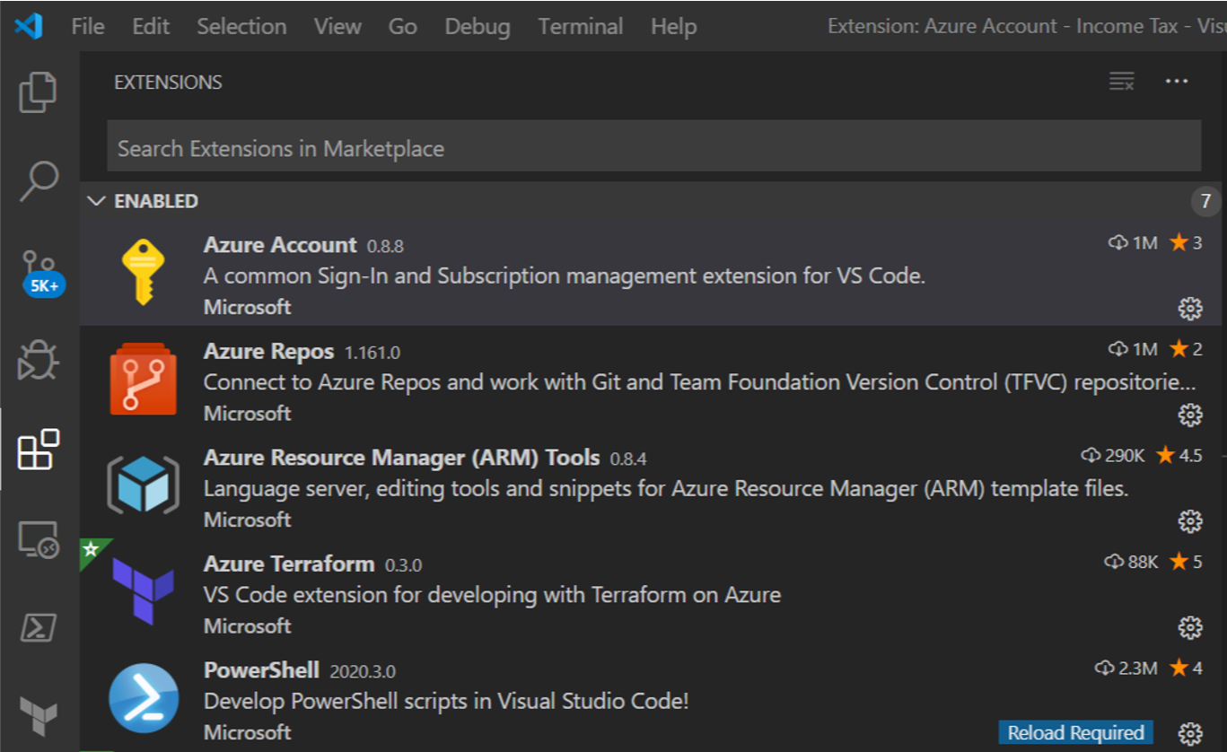
Task: Open the terminal panel icon
Action: coord(38,628)
